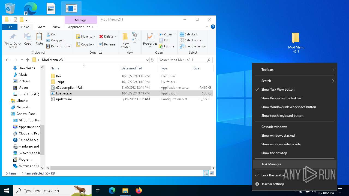Click the Back navigation arrow
Image resolution: width=349 pixels, height=196 pixels.
pyautogui.click(x=7, y=60)
